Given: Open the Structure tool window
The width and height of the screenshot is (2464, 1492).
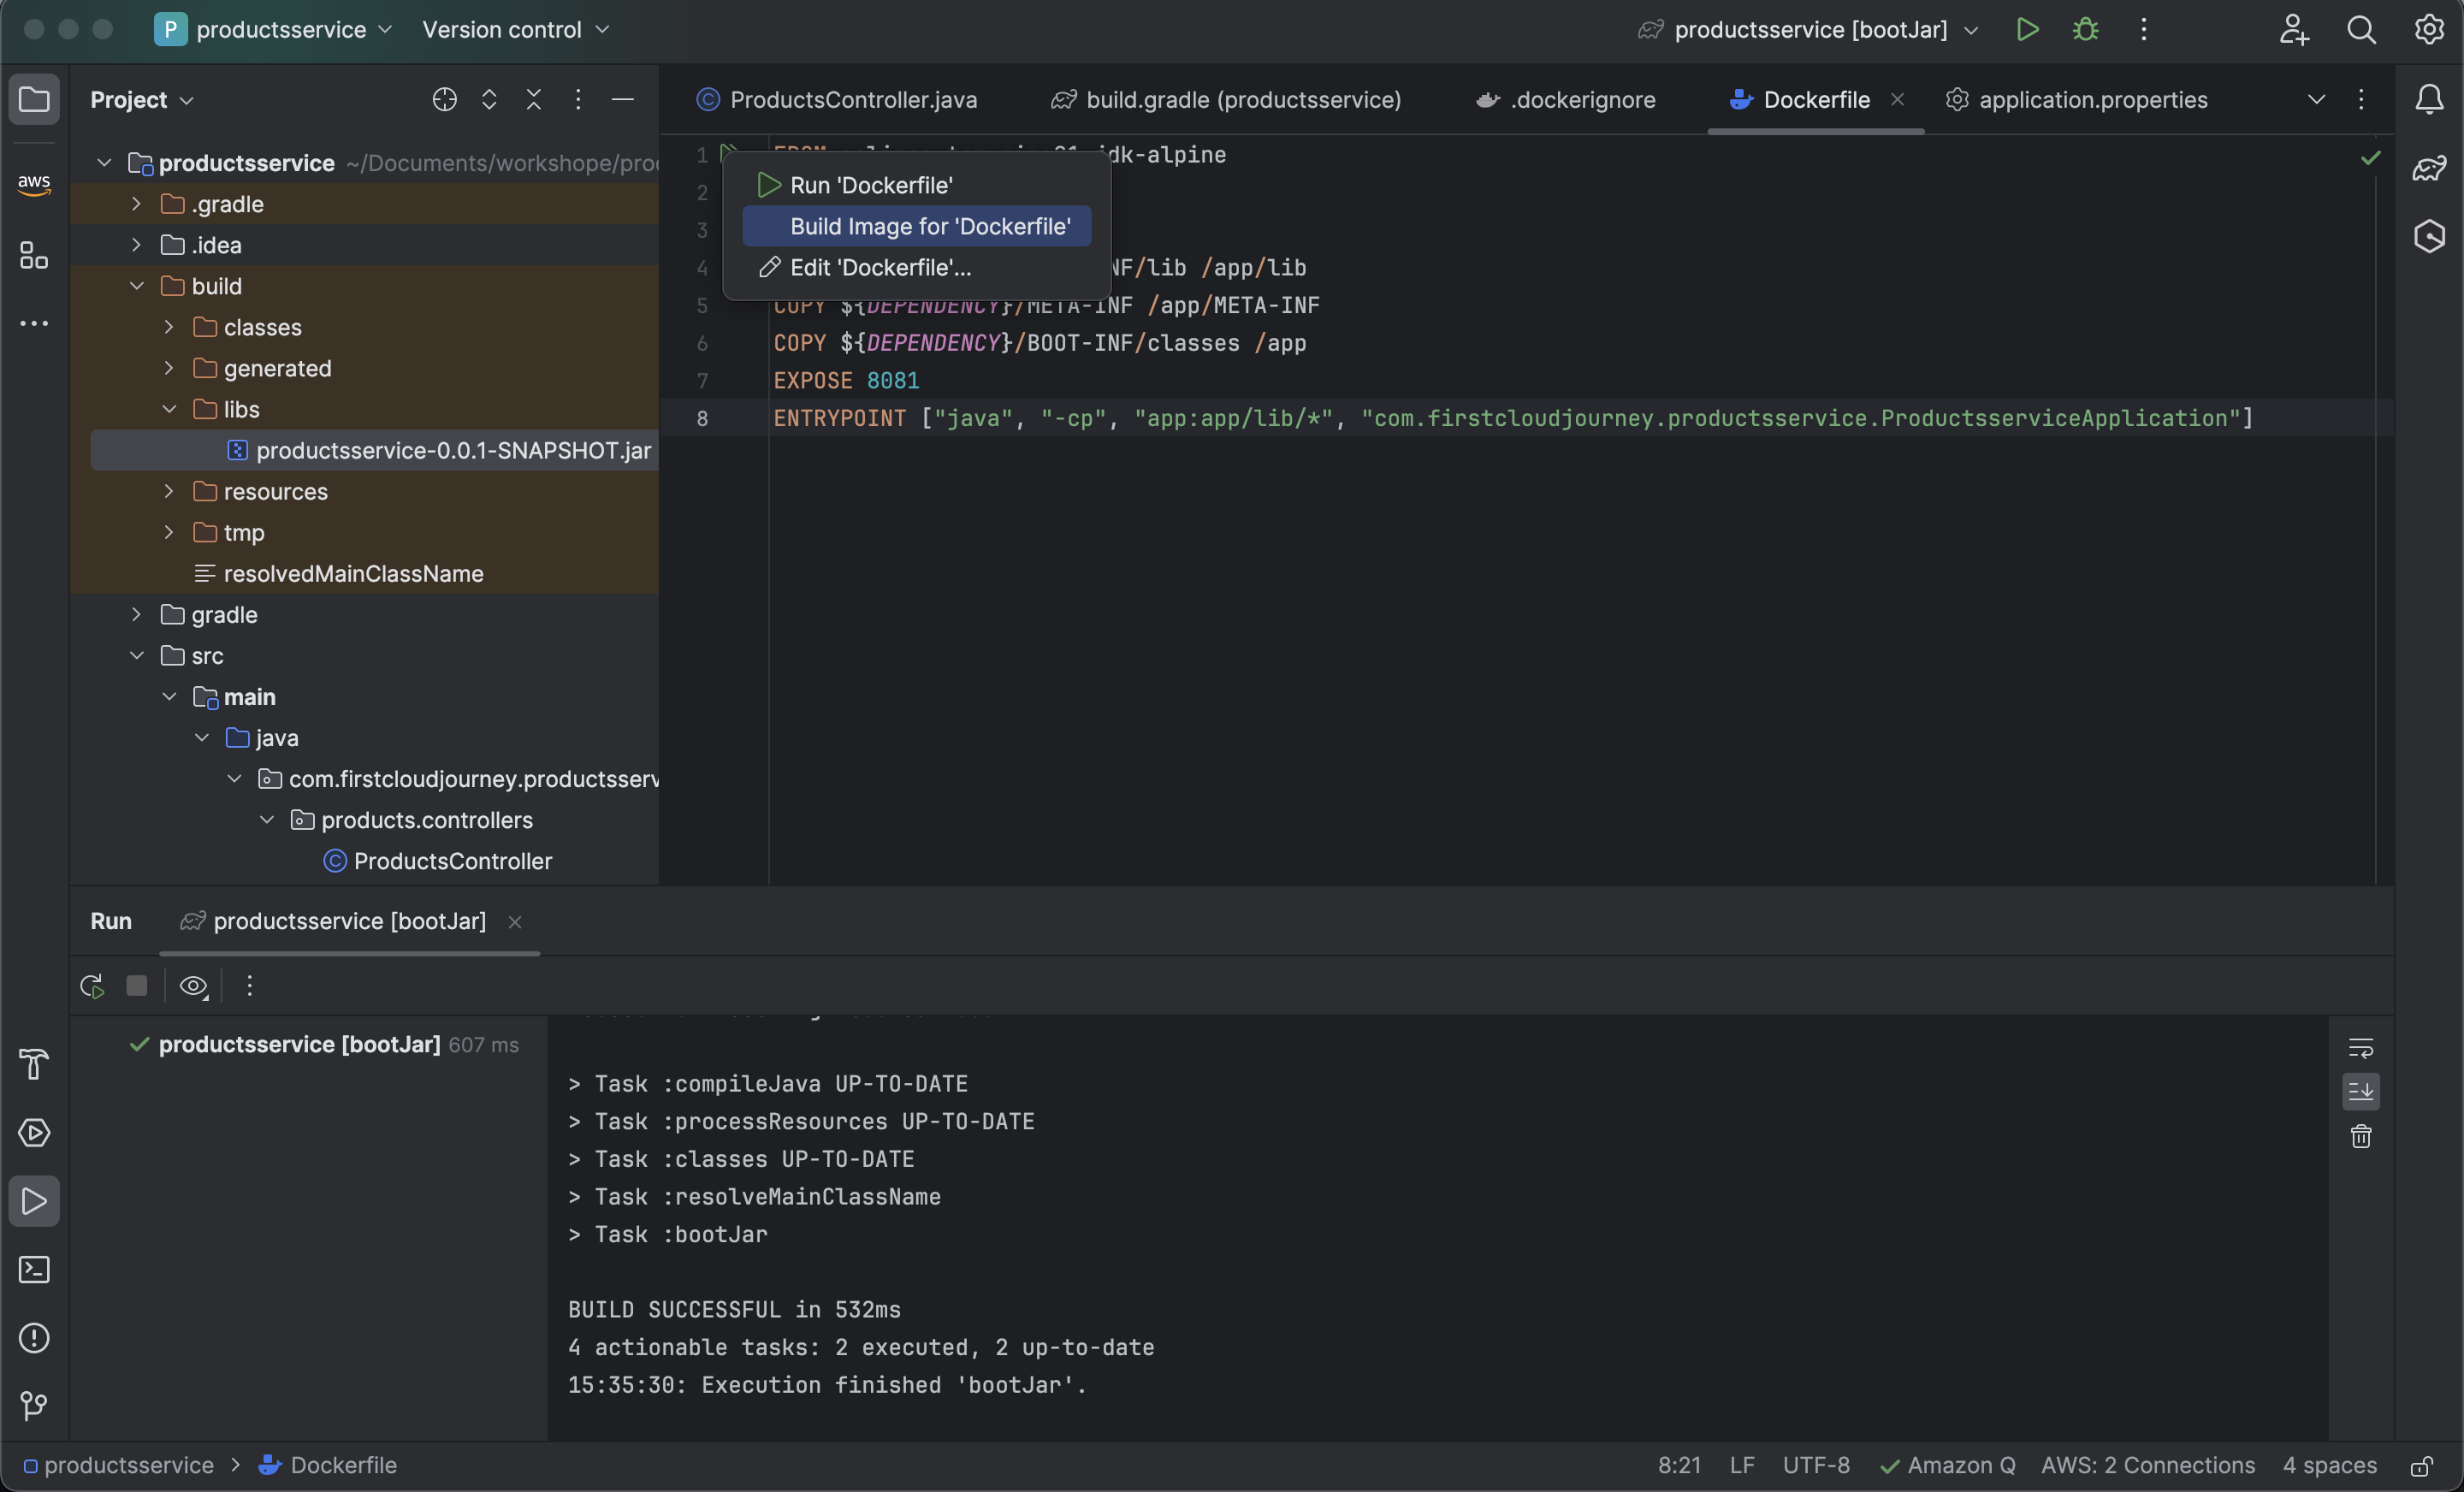Looking at the screenshot, I should point(34,255).
